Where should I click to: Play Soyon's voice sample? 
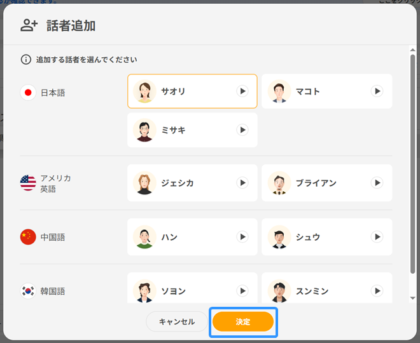point(242,291)
